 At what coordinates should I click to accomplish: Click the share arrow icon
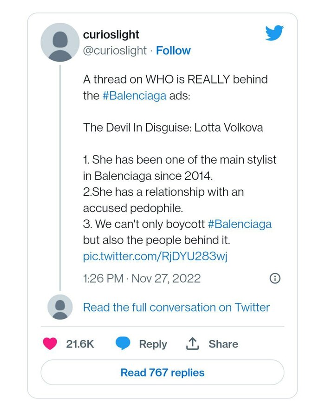(x=192, y=344)
